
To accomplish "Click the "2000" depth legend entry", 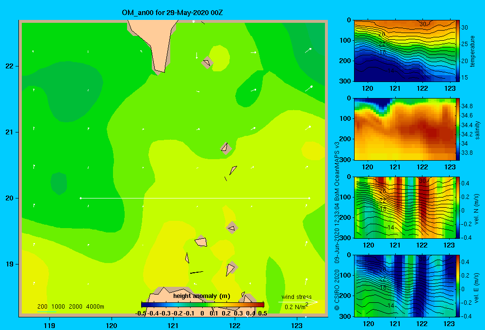I will point(76,307).
